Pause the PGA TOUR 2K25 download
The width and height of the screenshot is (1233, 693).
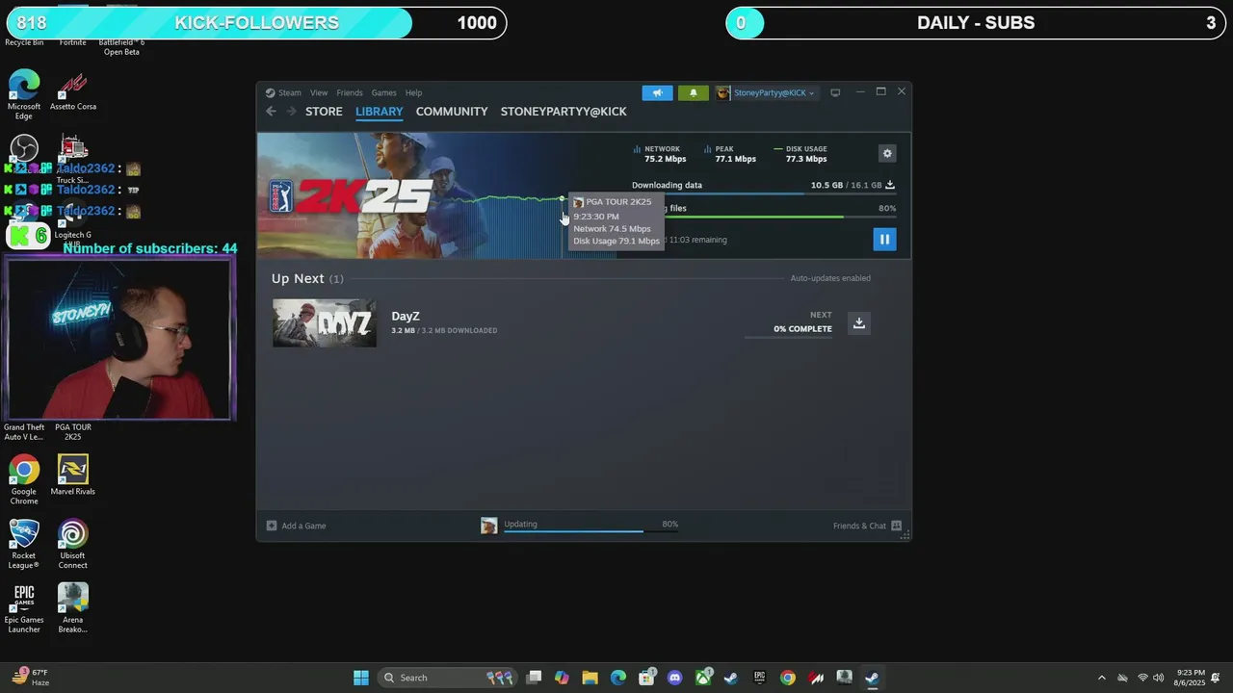(884, 239)
